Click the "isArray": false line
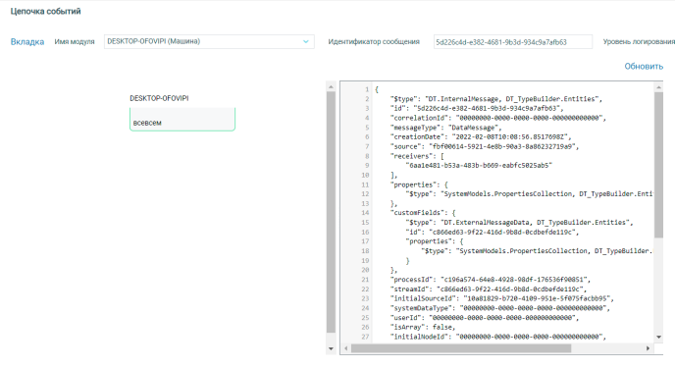The width and height of the screenshot is (675, 368). click(422, 327)
